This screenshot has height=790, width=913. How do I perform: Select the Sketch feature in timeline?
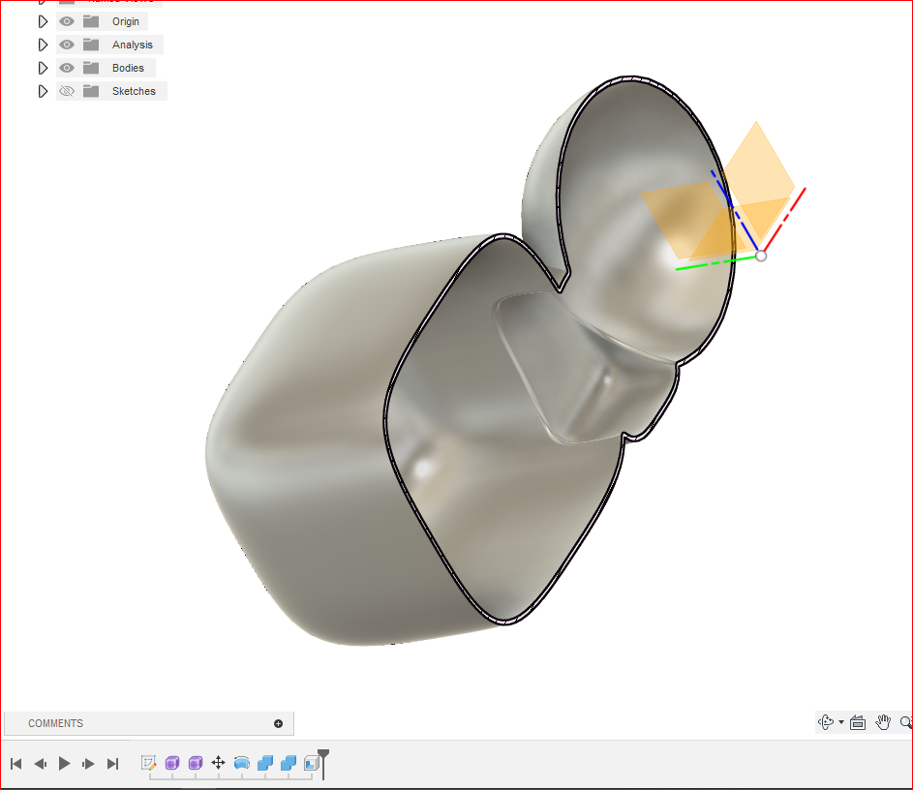(148, 763)
